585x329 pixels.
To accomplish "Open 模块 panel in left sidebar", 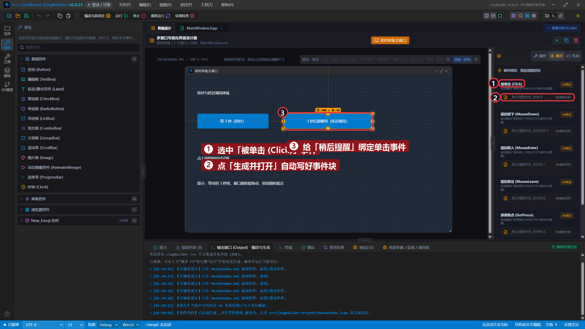I will click(7, 73).
